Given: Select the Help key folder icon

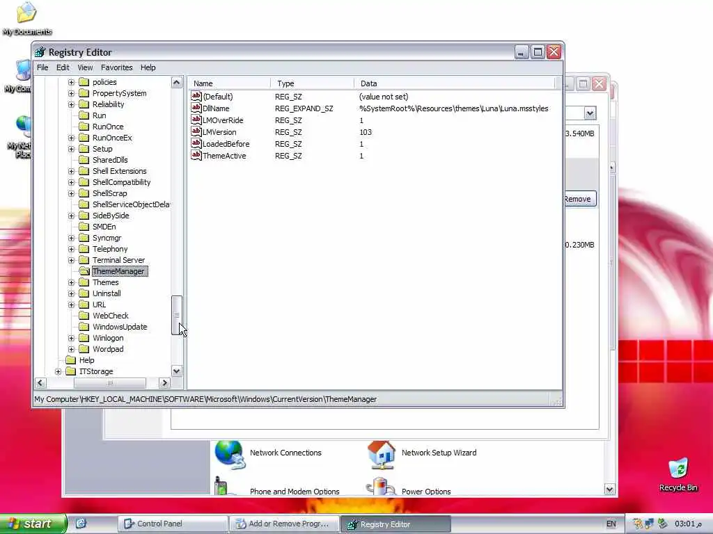Looking at the screenshot, I should [70, 360].
